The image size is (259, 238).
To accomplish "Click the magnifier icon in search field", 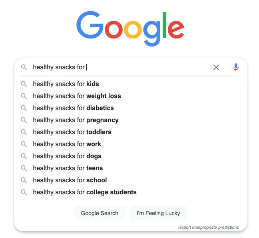I will pyautogui.click(x=24, y=67).
